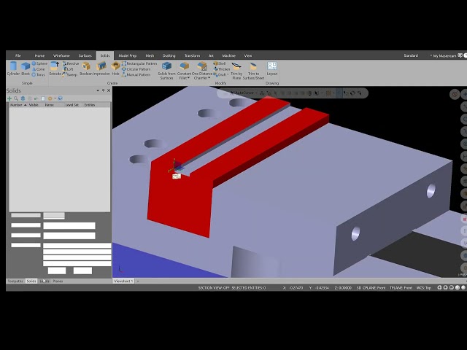Select the Extrude solid tool
467x350 pixels.
(55, 69)
